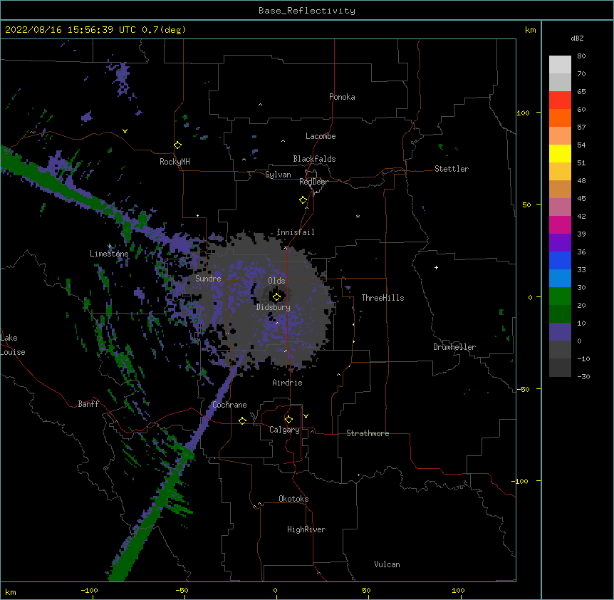Pick the dark green 20–10 dBZ legend swatch
Screen dimensions: 614x600
[560, 314]
